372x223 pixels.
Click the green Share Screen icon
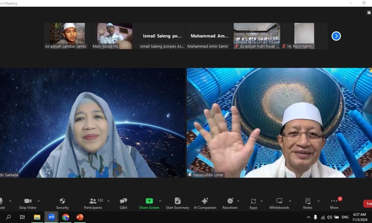(149, 201)
